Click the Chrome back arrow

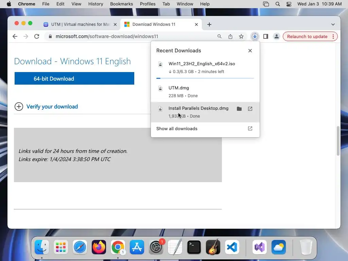(x=15, y=36)
